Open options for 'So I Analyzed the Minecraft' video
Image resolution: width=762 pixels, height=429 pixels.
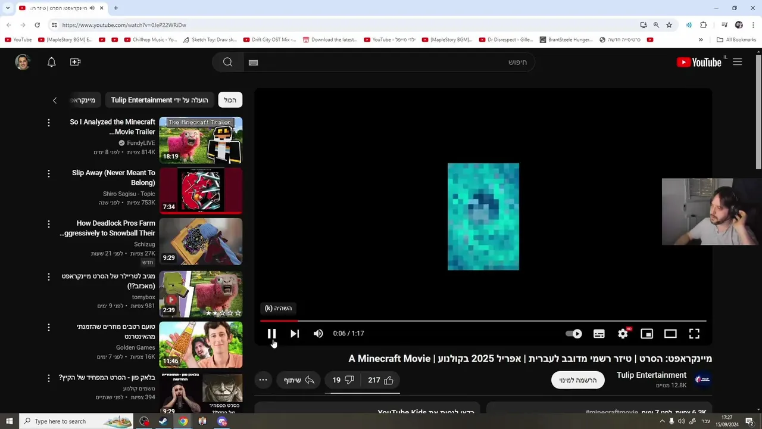click(x=49, y=122)
